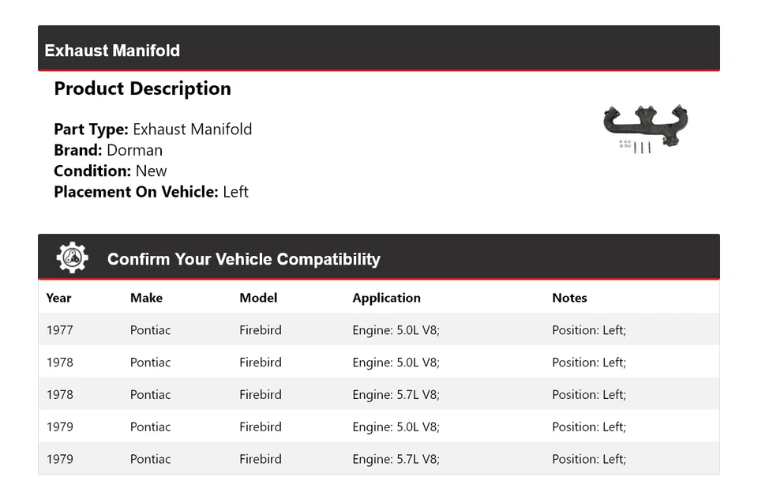Click the Condition: New text
758x500 pixels.
tap(111, 171)
